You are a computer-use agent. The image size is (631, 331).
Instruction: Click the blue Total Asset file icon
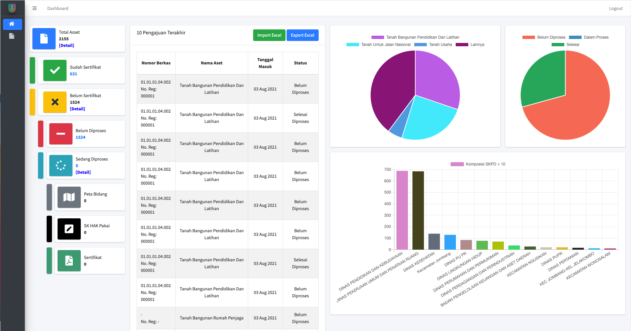[x=44, y=39]
